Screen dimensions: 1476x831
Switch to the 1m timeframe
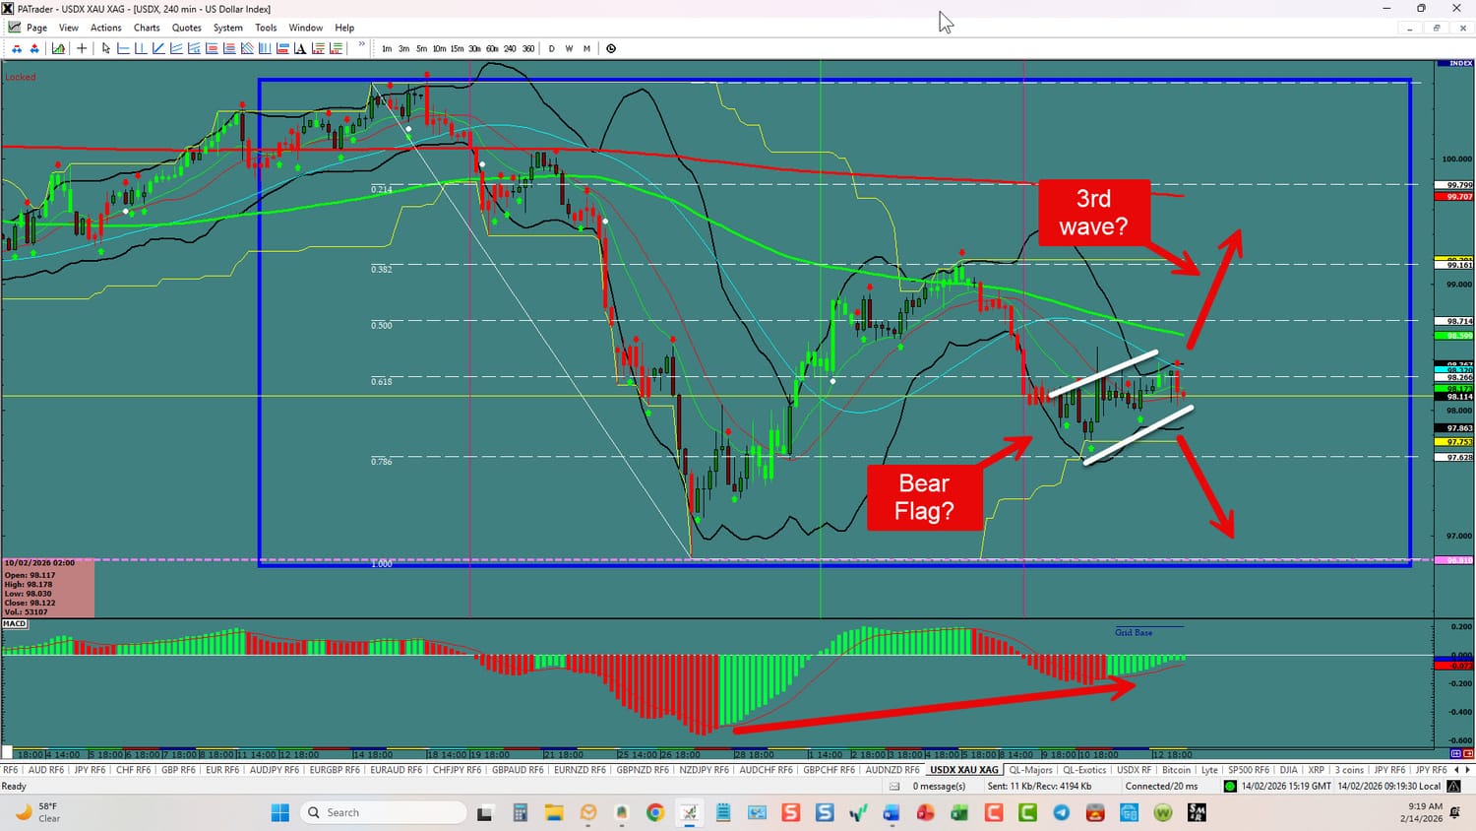pyautogui.click(x=387, y=48)
